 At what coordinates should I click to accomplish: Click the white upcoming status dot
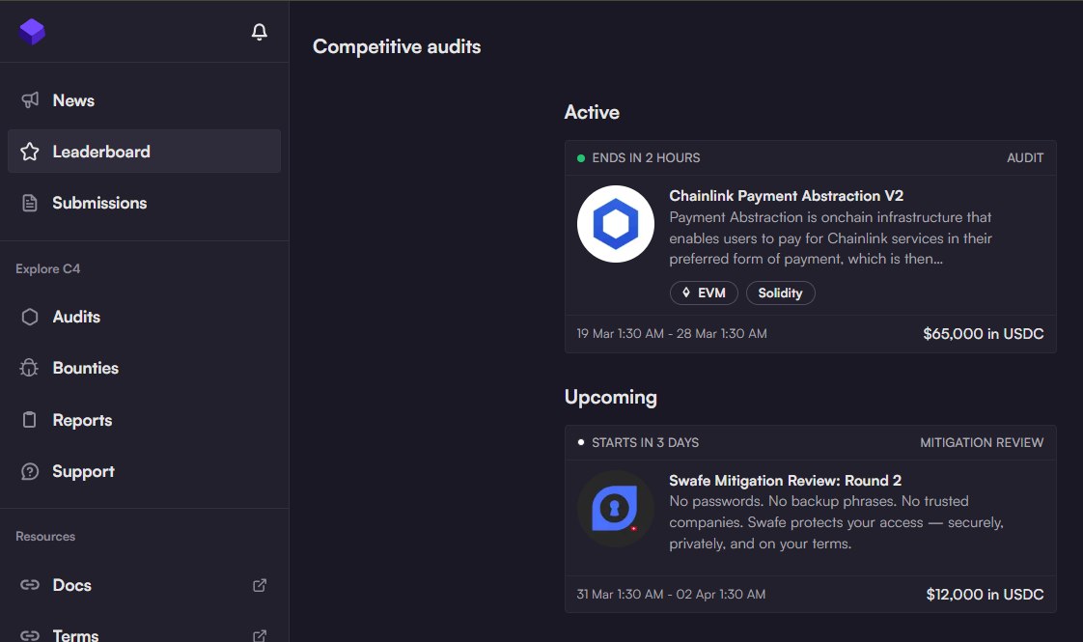coord(581,442)
